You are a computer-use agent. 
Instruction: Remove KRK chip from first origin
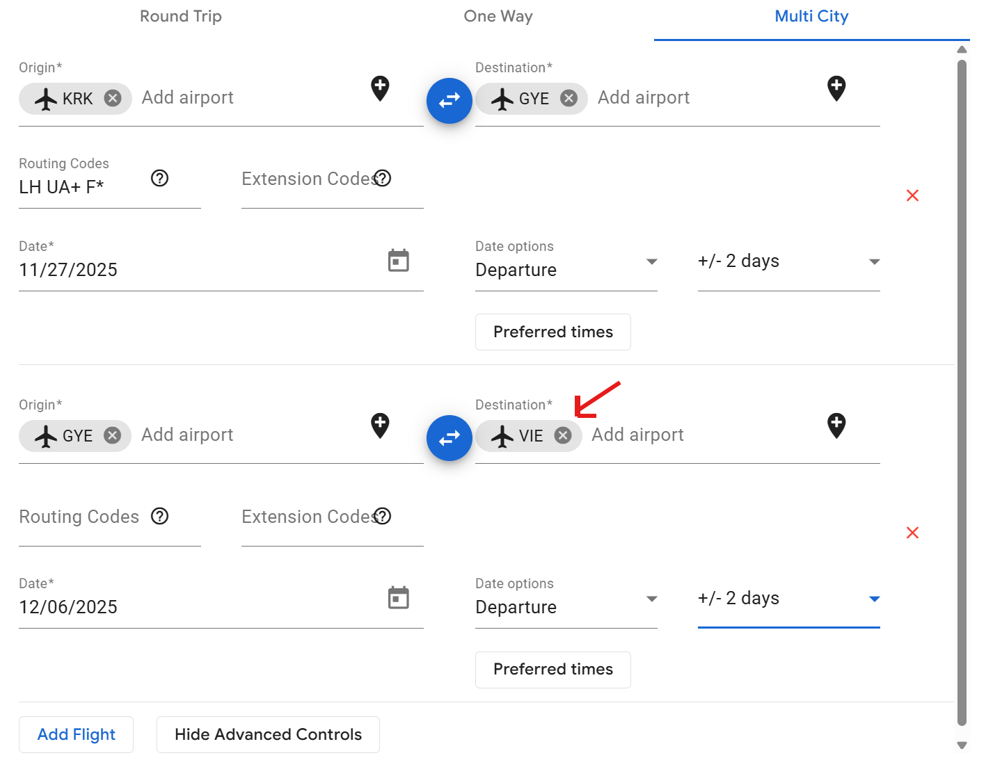pos(113,98)
